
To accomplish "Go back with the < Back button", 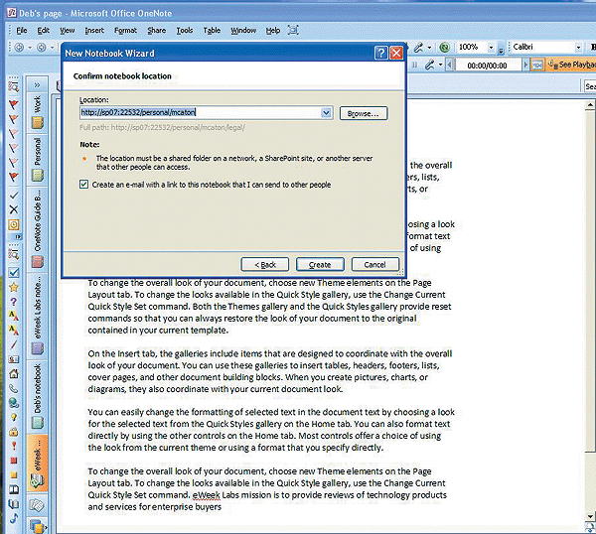I will pos(265,265).
